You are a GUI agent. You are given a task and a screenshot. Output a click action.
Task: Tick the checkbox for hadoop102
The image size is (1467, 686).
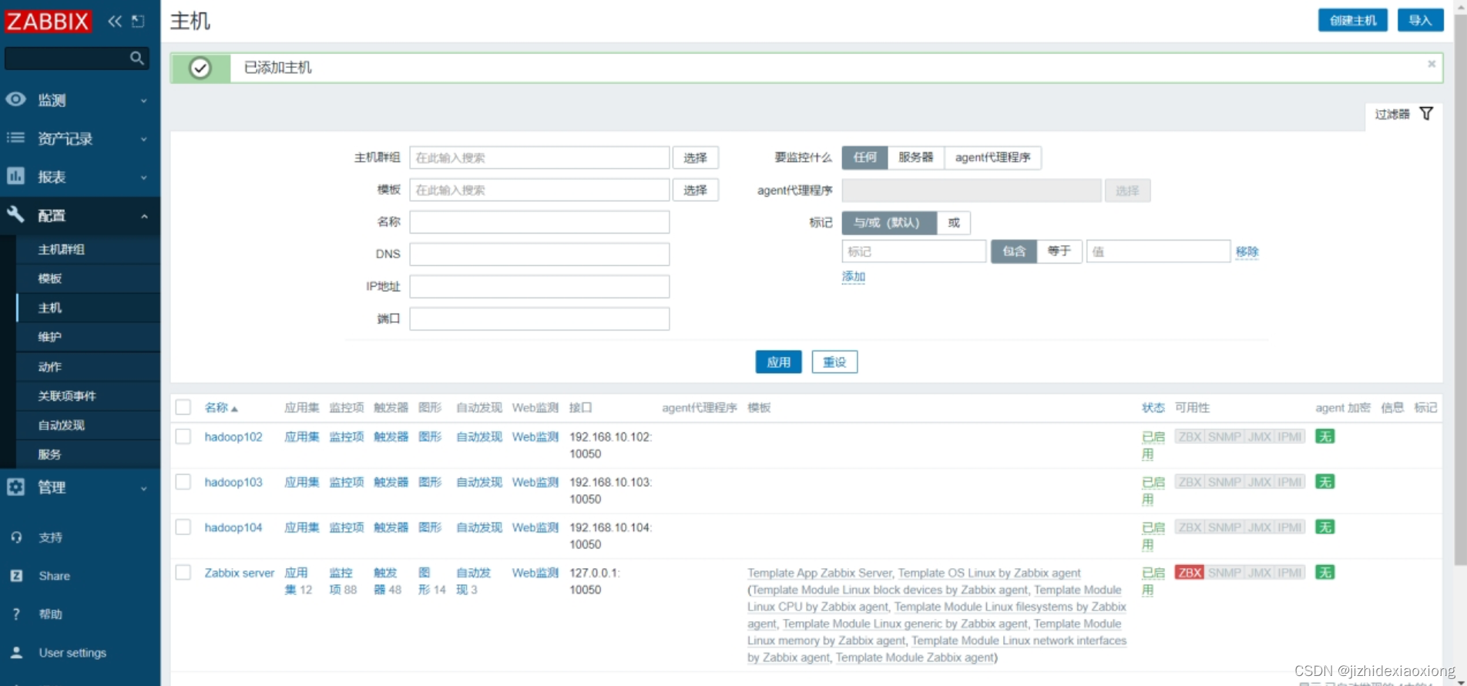[x=183, y=436]
